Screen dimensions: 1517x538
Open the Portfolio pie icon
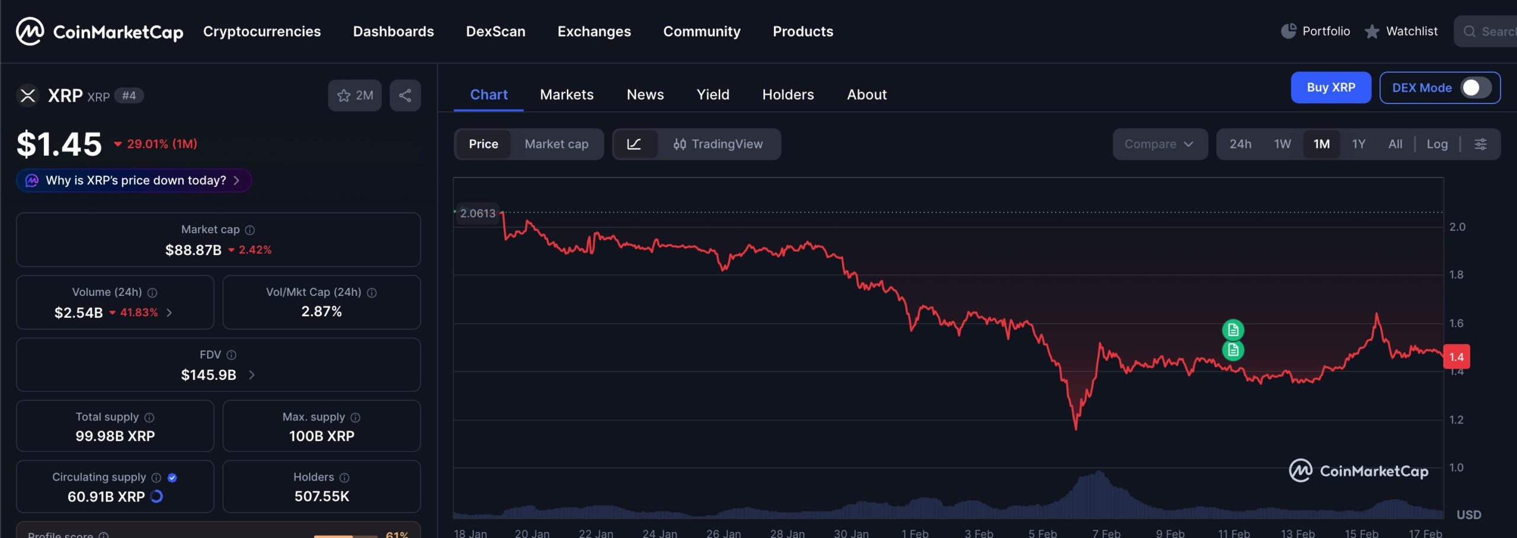tap(1288, 31)
